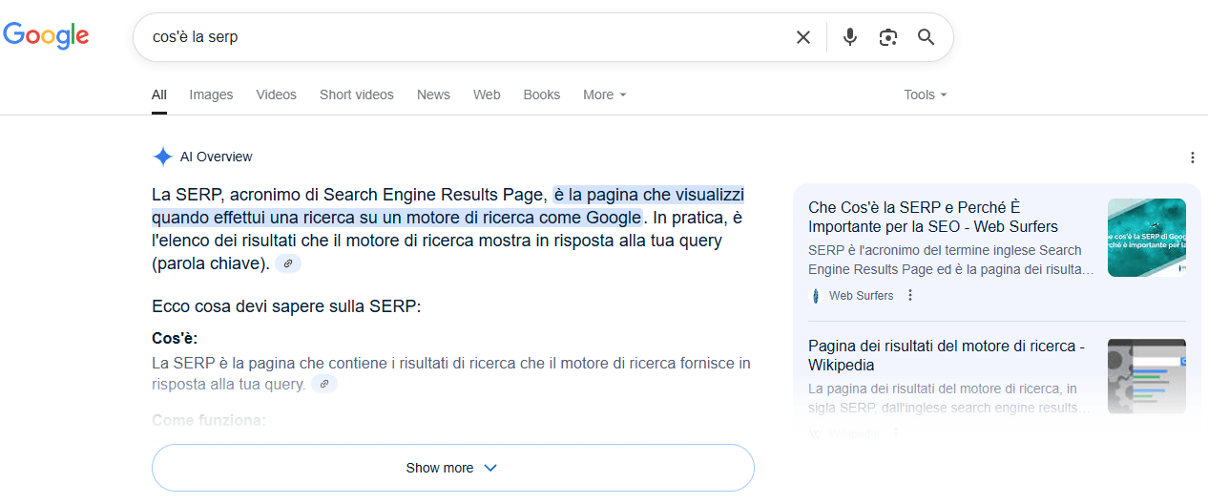Click the 'AI Overview' label text

217,157
